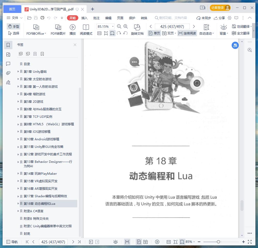Zoom in with magnifier plus icon
The width and height of the screenshot is (258, 248).
pos(126,26)
